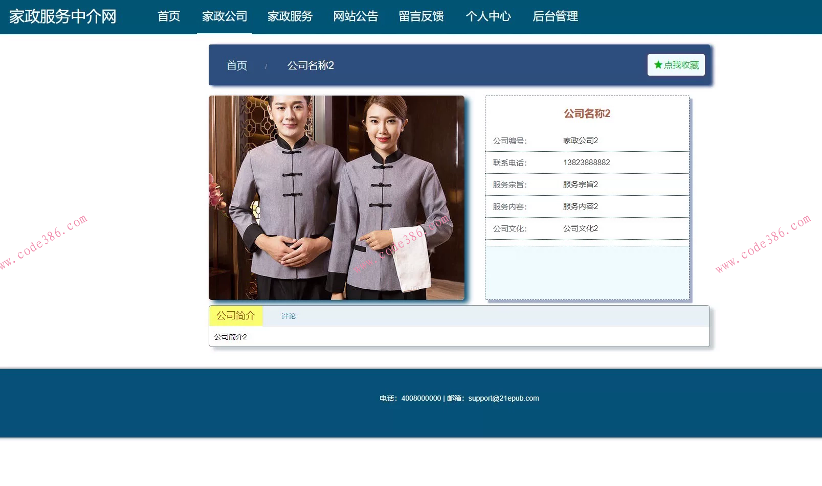Open the 网站公告 announcements page
Viewport: 822px width, 486px height.
tap(356, 16)
